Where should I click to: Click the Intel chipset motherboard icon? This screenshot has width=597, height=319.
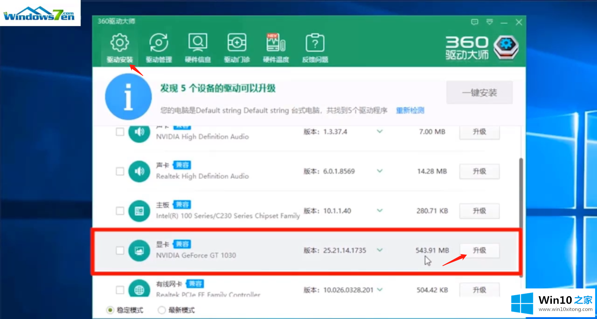coord(139,211)
